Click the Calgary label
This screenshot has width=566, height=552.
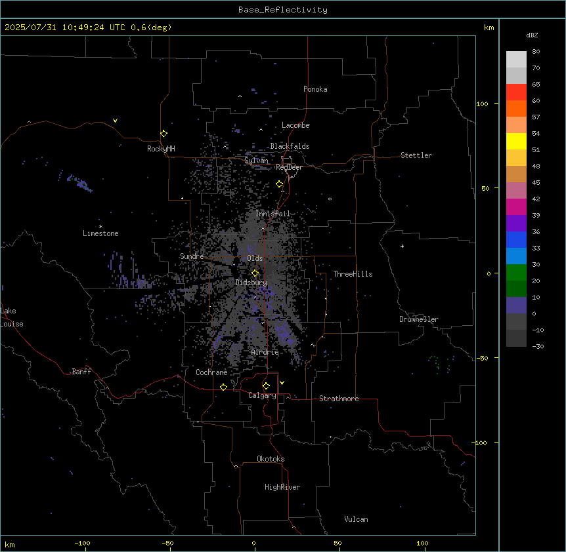pyautogui.click(x=262, y=395)
